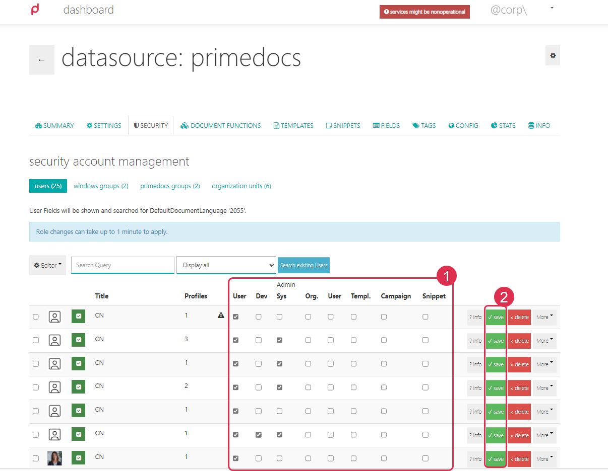608x471 pixels.
Task: Tick the row selection checkbox of the 3-profiles row
Action: pyautogui.click(x=36, y=340)
